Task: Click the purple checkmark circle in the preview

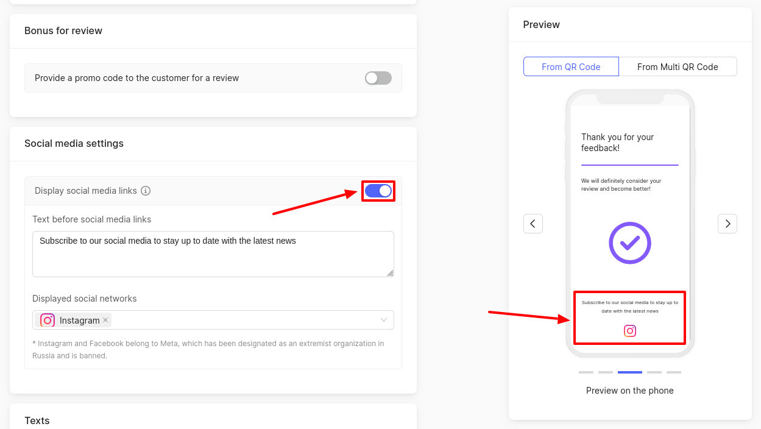Action: [630, 243]
